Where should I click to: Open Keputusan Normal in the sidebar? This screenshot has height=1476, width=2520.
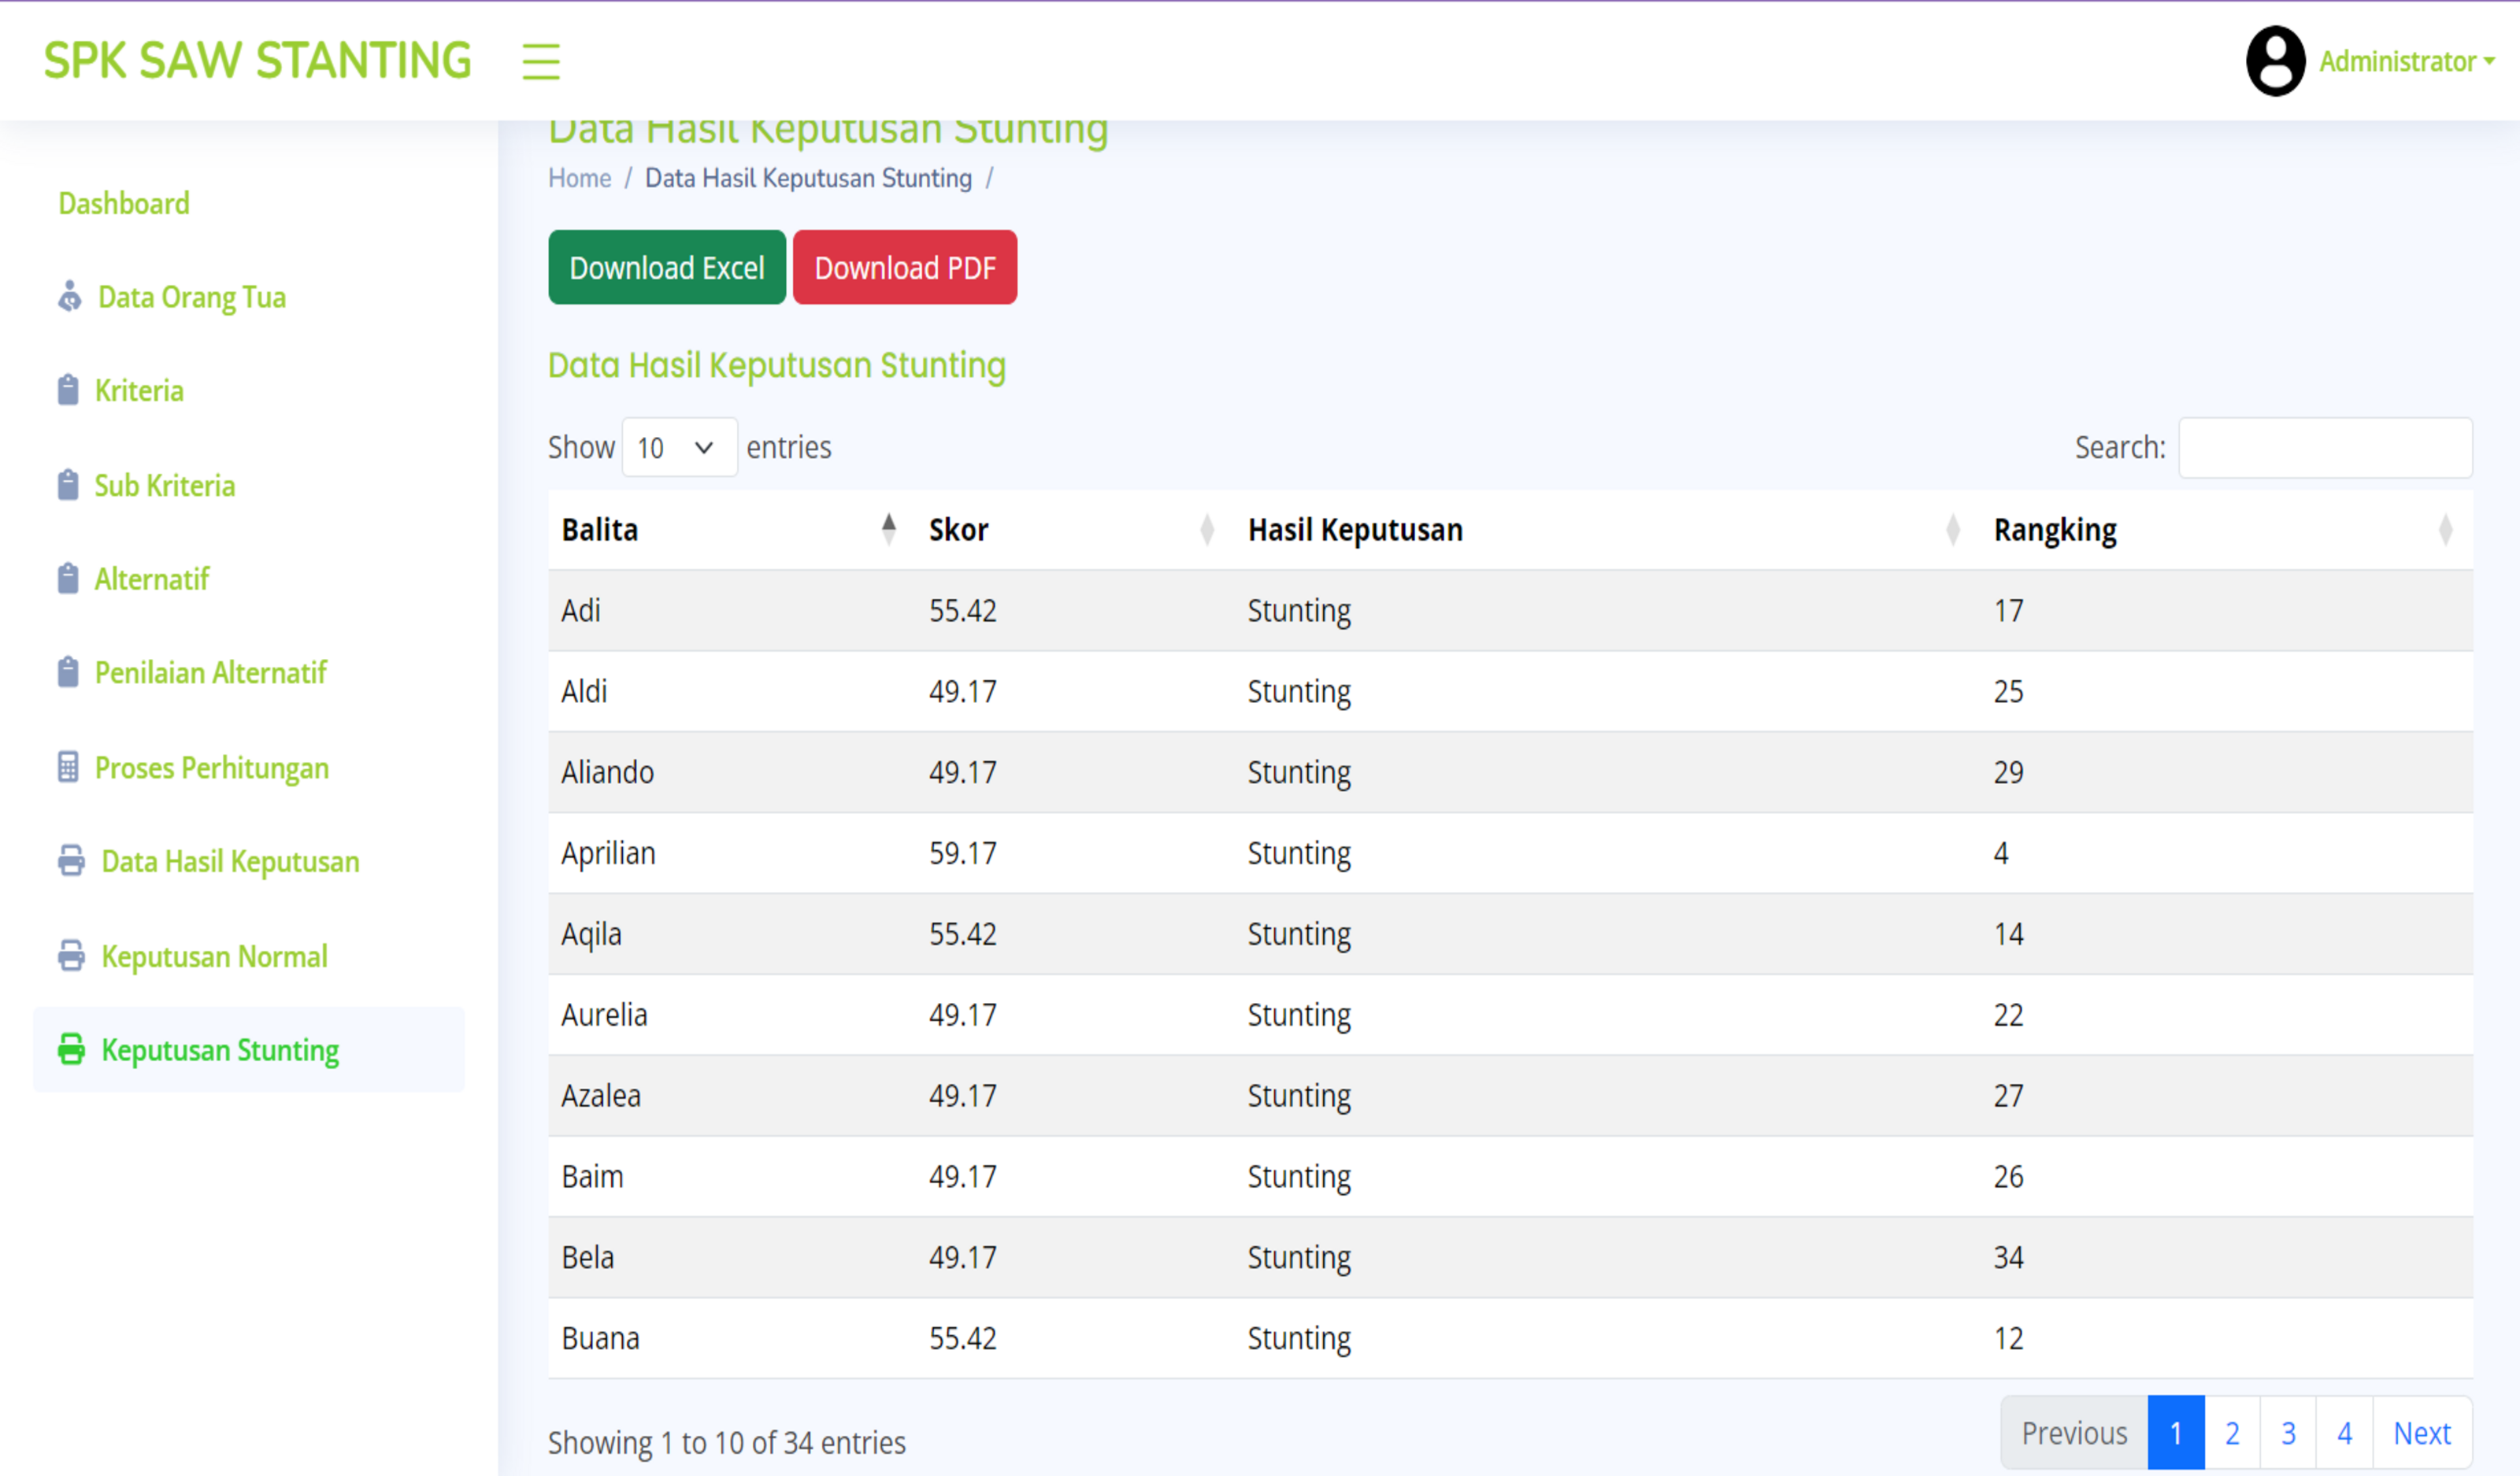point(214,956)
